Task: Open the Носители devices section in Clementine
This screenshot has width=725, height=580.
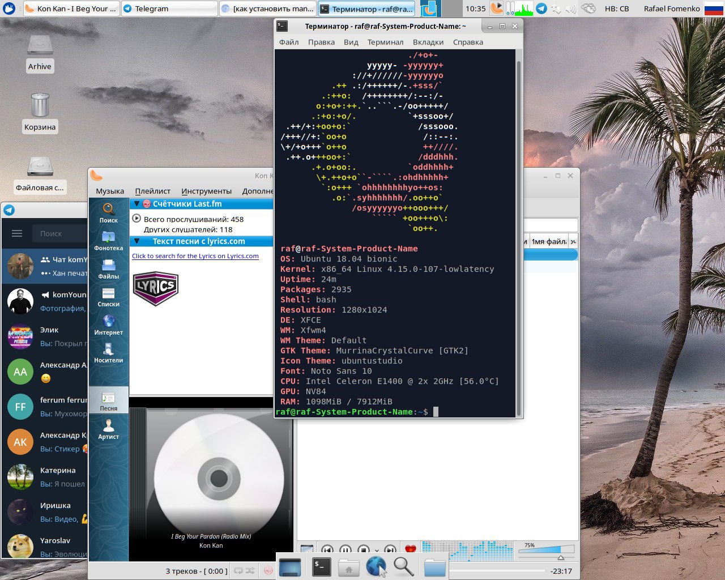Action: pyautogui.click(x=108, y=353)
